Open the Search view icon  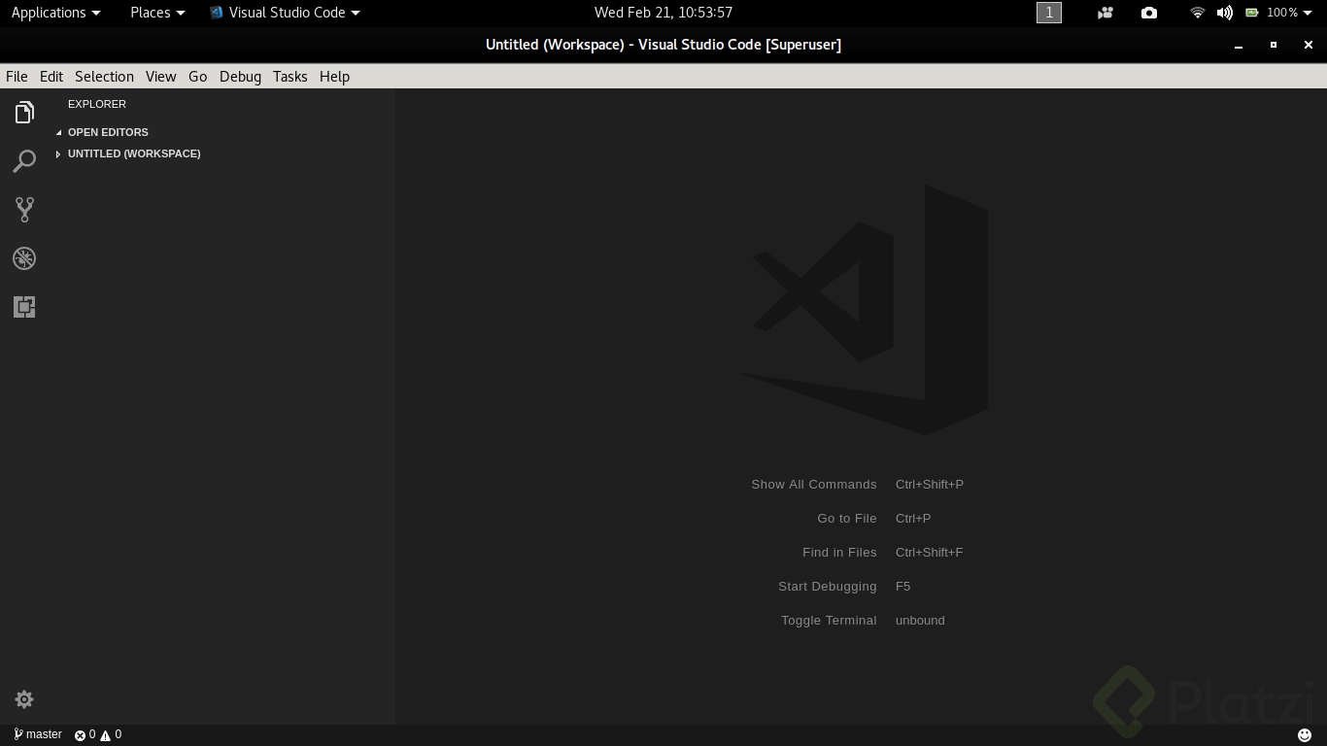coord(24,161)
